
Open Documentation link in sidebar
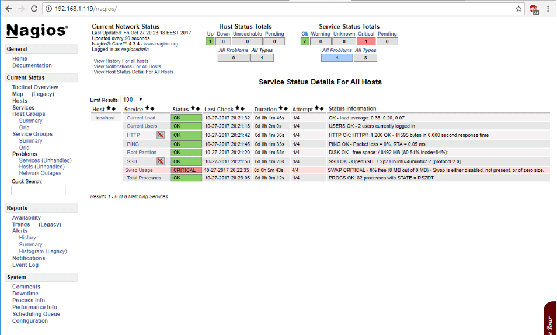coord(32,65)
